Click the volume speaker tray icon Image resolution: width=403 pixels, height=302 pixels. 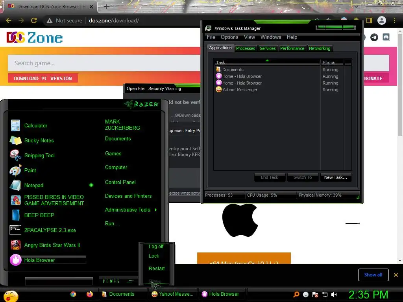[x=334, y=295]
